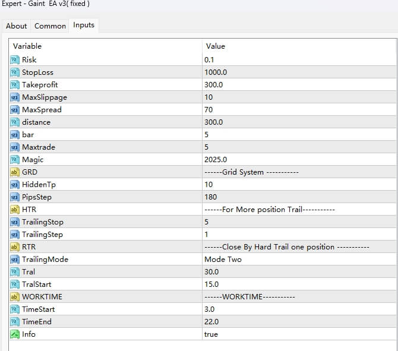Viewport: 398px width, 351px height.
Task: Click the TimeStart variable type icon
Action: click(15, 309)
